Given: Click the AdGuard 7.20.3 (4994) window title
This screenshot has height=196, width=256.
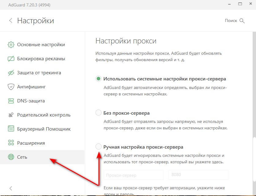Looking at the screenshot, I should pyautogui.click(x=29, y=5).
